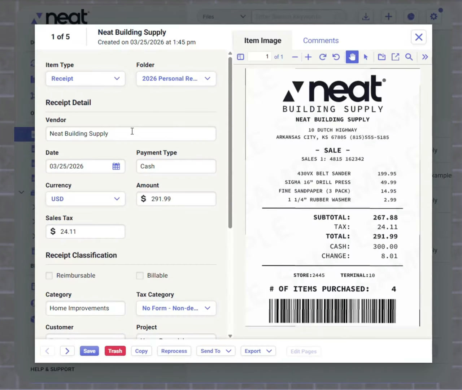This screenshot has height=390, width=462.
Task: Click the page number box in viewer
Action: coord(260,57)
